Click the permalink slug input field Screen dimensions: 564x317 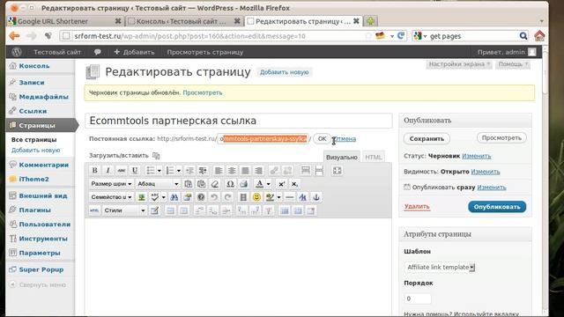coord(263,139)
